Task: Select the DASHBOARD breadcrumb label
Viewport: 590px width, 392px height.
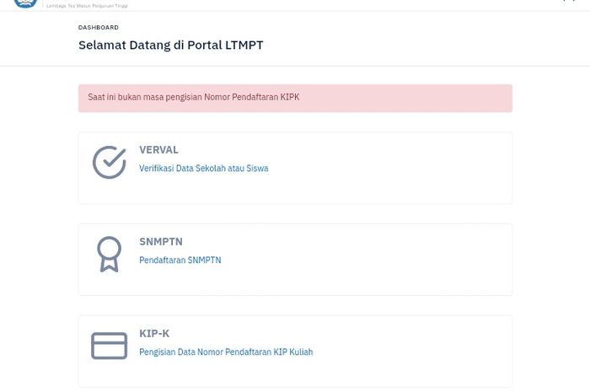Action: click(x=99, y=28)
